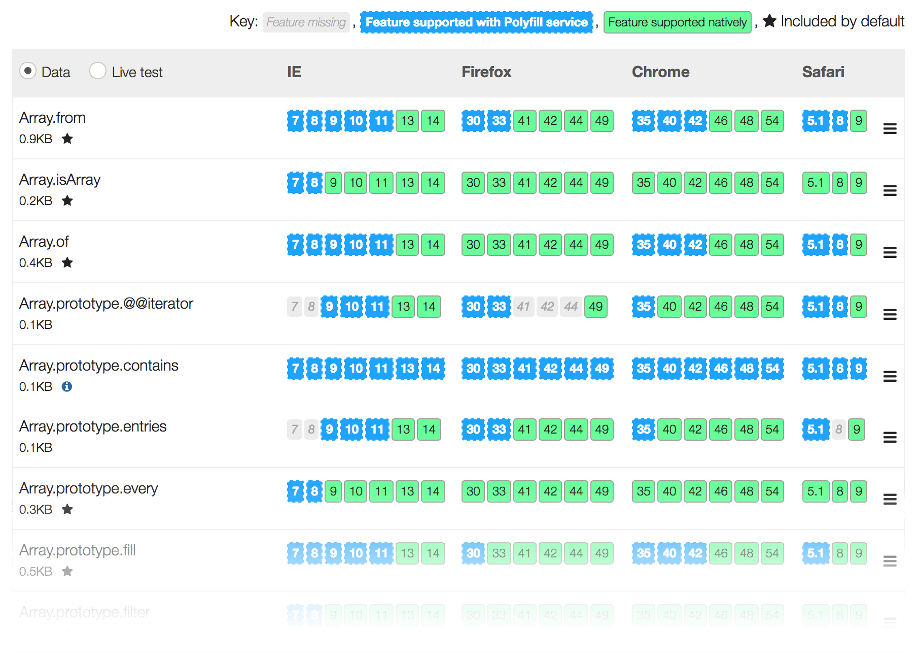Click the star icon beside Array.prototype.fill size
Screen dimensions: 918x661
pyautogui.click(x=67, y=571)
